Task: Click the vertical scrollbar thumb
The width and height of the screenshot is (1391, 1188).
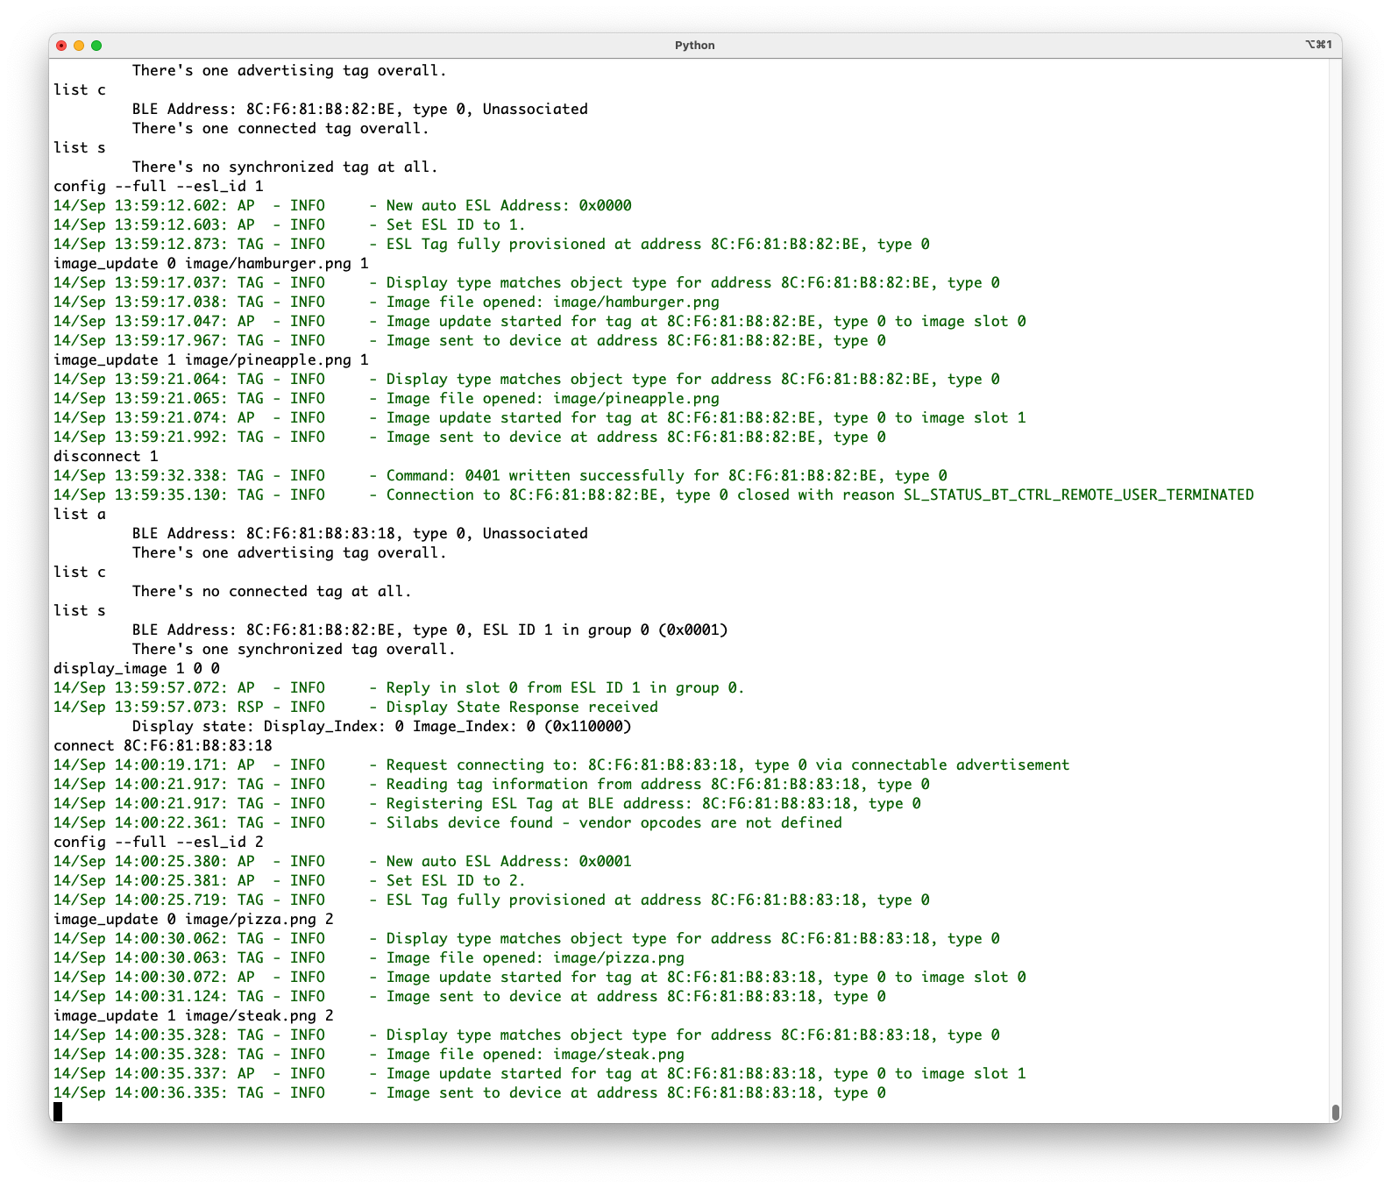Action: pyautogui.click(x=1335, y=1112)
